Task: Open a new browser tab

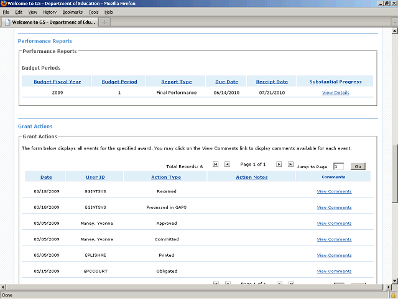Action: (x=105, y=22)
